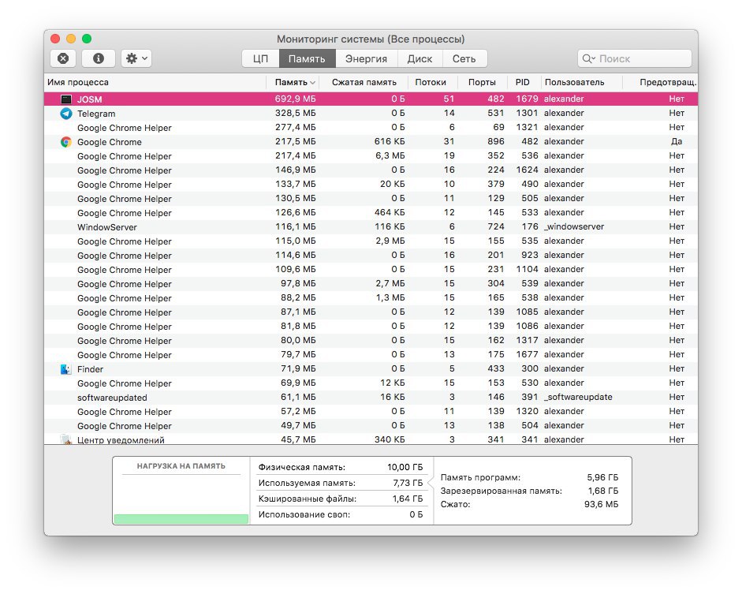Click the Поиск search field
742x594 pixels.
click(635, 58)
